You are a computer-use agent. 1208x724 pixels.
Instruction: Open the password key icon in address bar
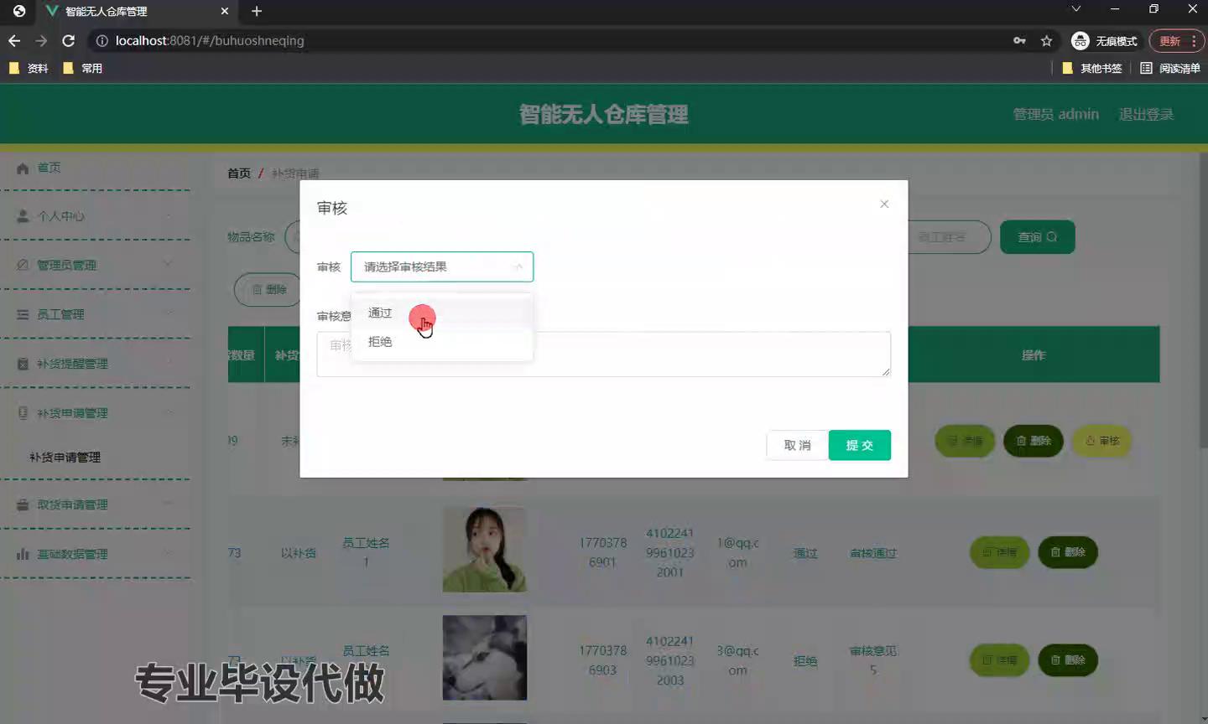pos(1019,40)
